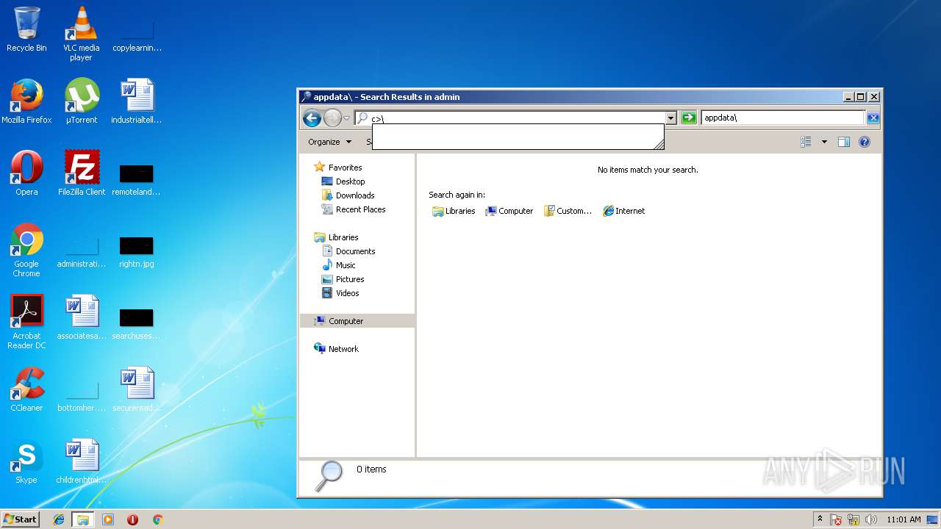The height and width of the screenshot is (529, 941).
Task: Open the recent pages arrow beside Forward
Action: coord(346,118)
